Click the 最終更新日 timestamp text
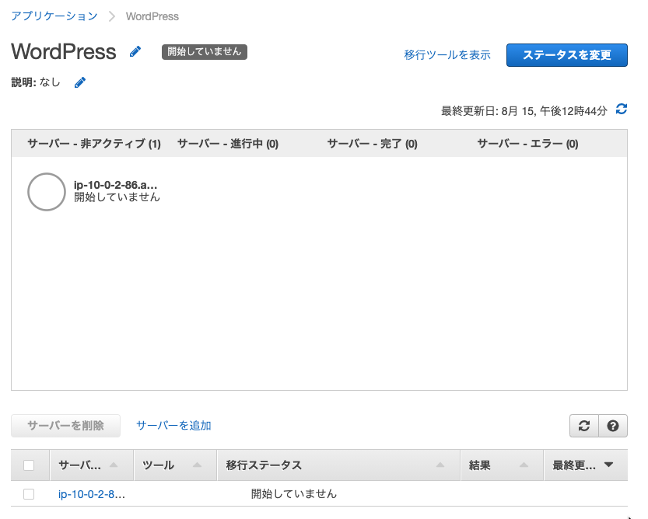 pyautogui.click(x=524, y=110)
